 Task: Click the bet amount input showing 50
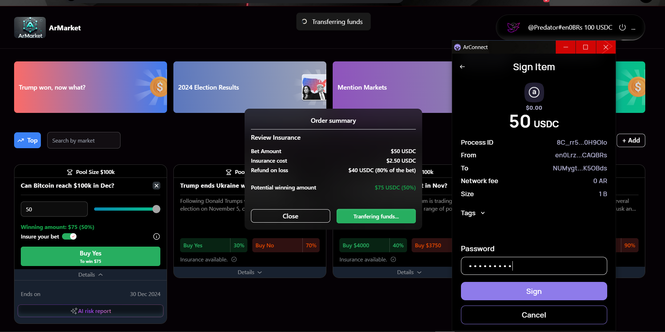(x=54, y=209)
